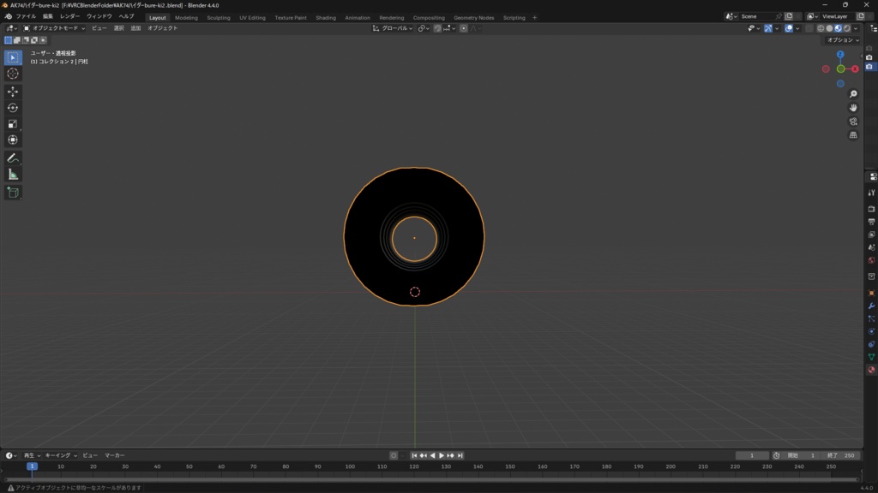Switch to solid viewport shading

click(x=829, y=28)
